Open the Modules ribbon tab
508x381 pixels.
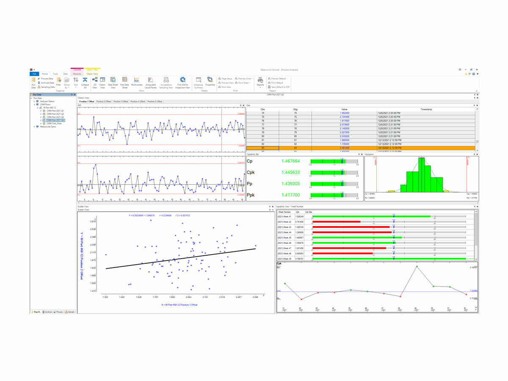[77, 74]
